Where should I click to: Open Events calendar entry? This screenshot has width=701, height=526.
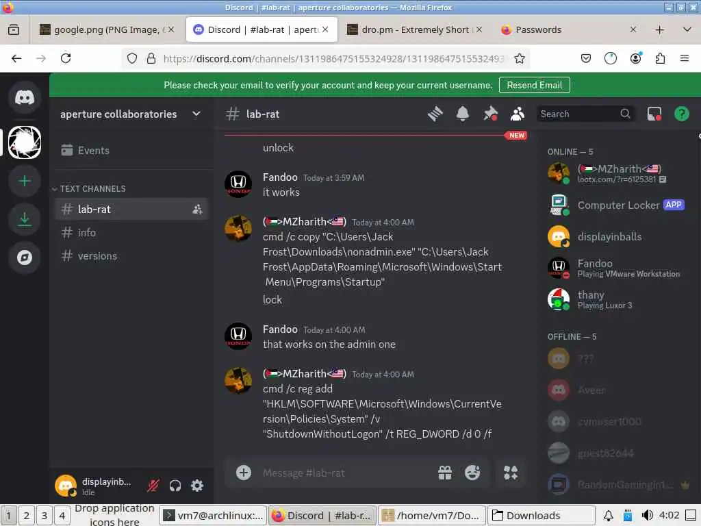tap(131, 150)
